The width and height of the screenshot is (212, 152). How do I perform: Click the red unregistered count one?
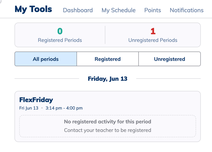click(153, 31)
